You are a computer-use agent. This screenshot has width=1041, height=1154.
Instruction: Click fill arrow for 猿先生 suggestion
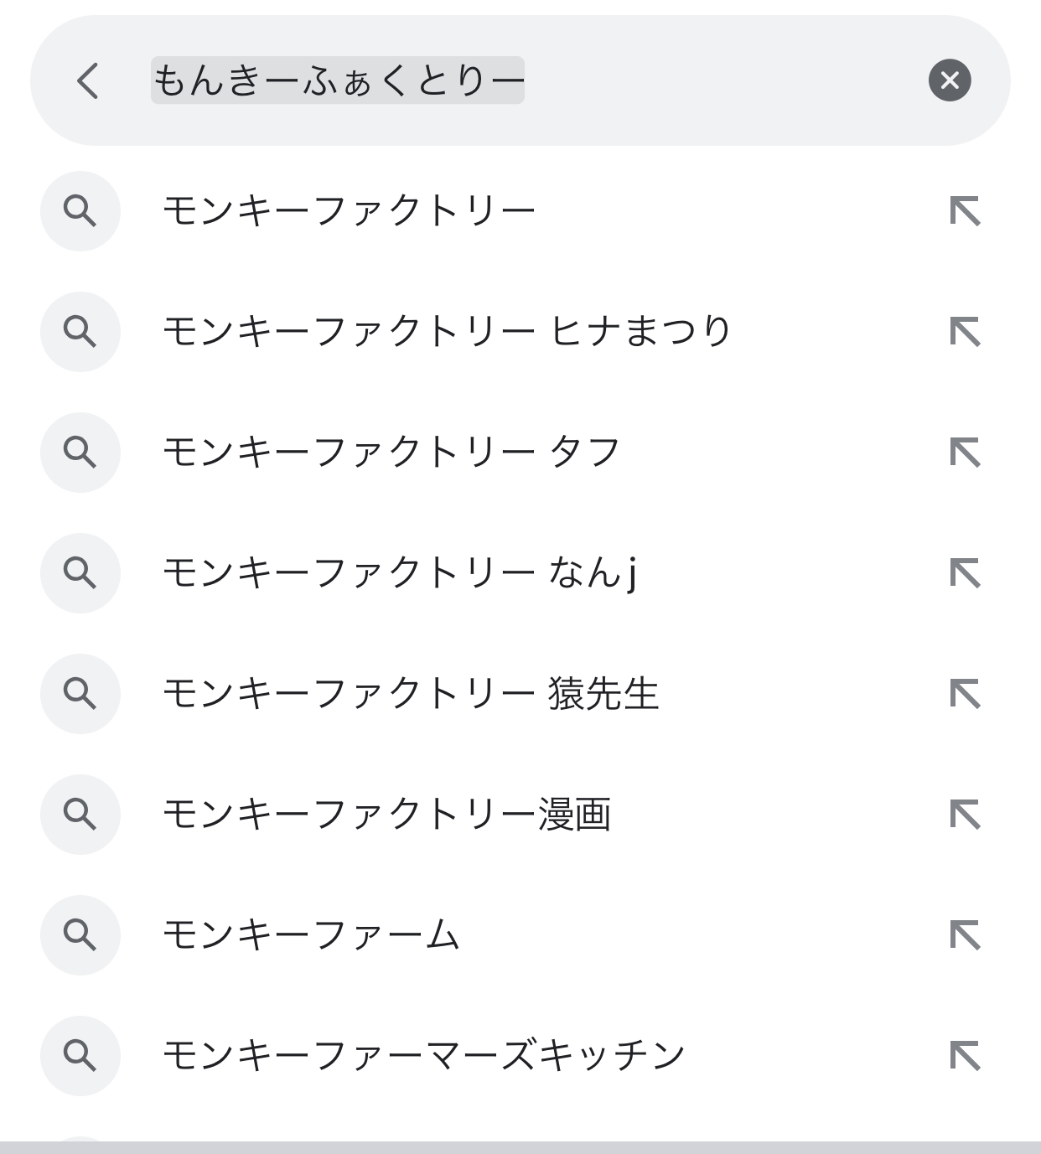965,694
